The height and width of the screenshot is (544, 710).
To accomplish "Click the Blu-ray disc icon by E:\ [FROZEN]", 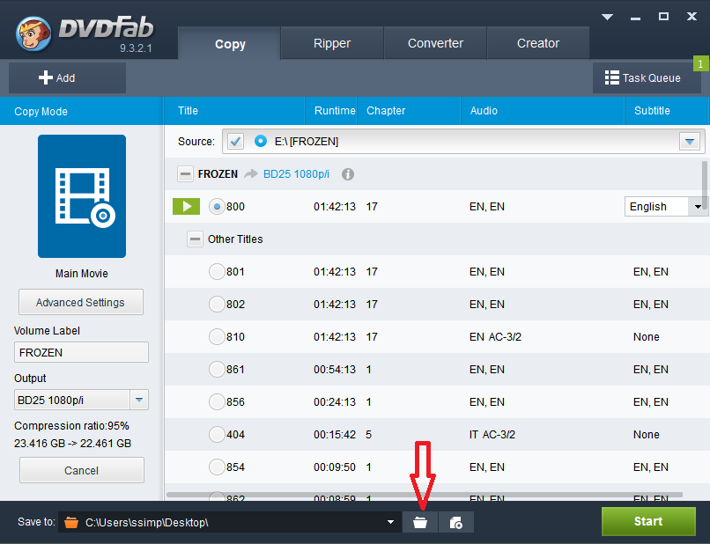I will point(261,141).
